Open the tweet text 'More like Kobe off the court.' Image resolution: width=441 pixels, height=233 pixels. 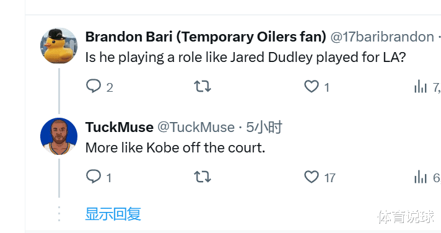click(x=175, y=147)
